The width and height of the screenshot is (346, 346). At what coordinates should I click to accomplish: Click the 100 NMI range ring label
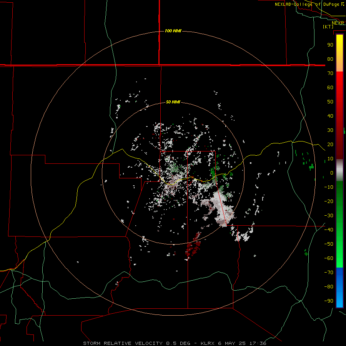click(x=173, y=31)
